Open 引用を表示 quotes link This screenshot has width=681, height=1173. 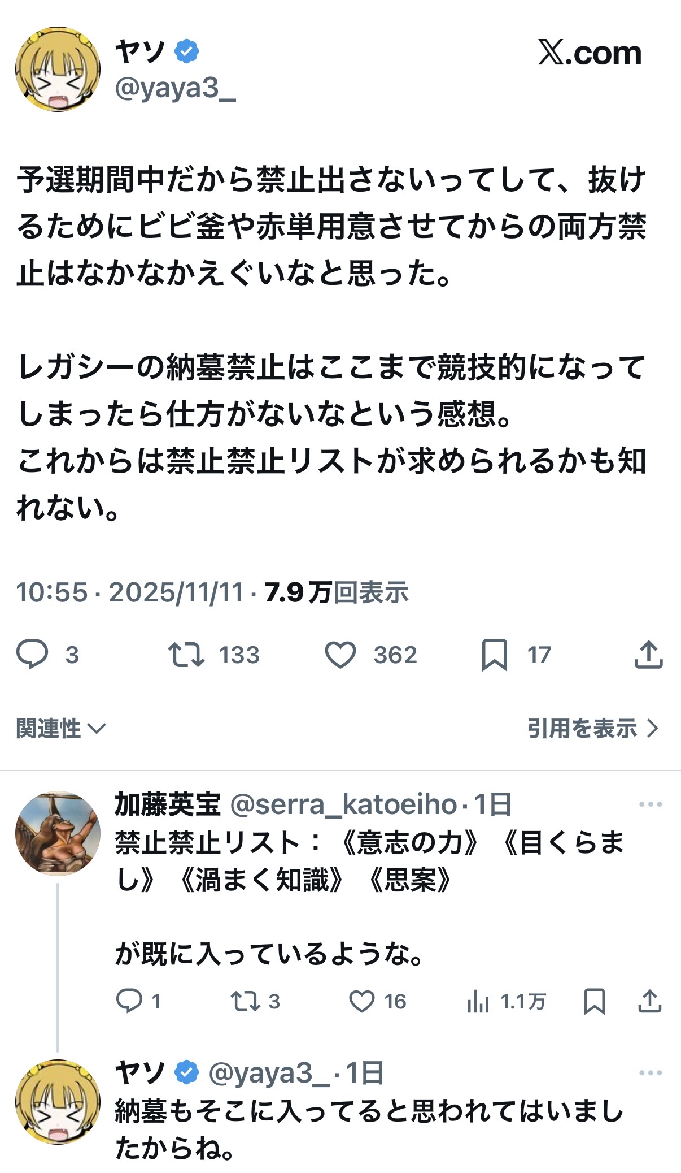tap(592, 729)
